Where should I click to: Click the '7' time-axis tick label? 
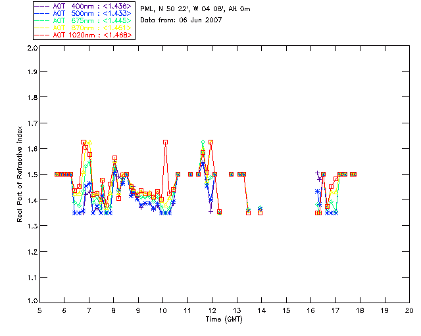(89, 310)
